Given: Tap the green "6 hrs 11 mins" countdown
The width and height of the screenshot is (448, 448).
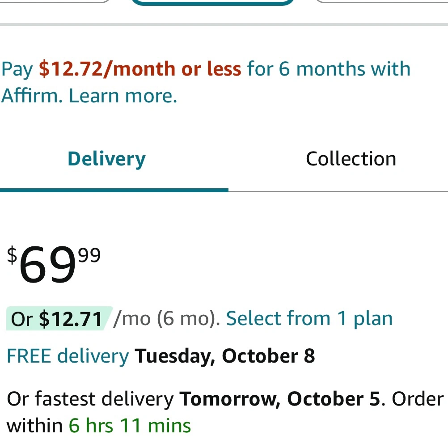Looking at the screenshot, I should pos(130,425).
